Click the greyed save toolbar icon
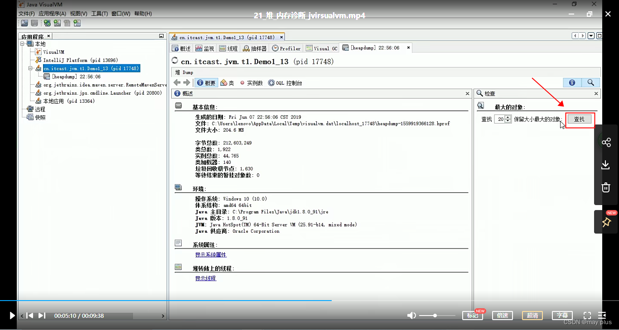The width and height of the screenshot is (619, 330). tap(34, 23)
